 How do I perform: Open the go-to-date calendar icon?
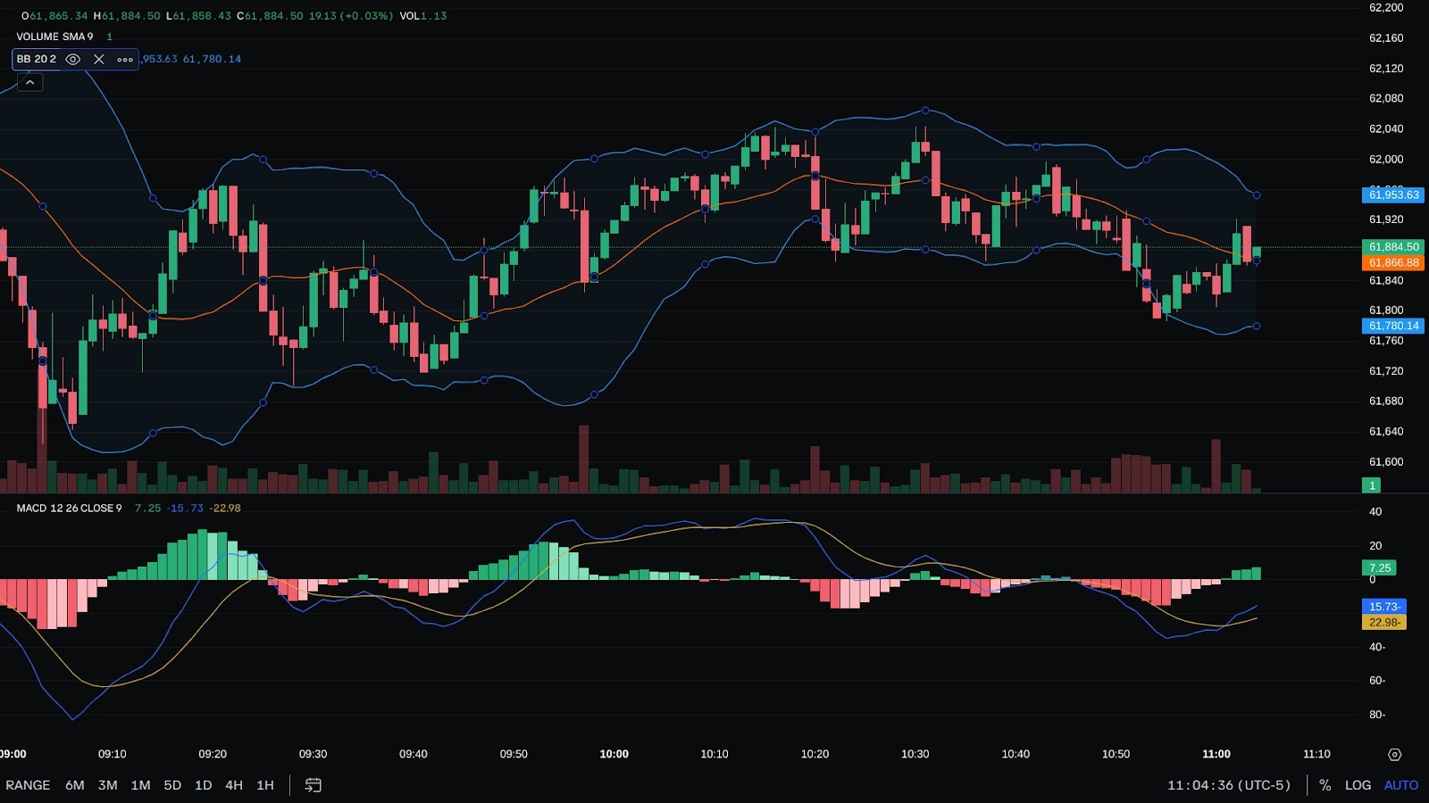click(313, 785)
